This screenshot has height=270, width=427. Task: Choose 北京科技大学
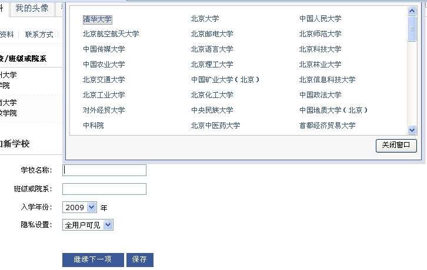pos(320,49)
